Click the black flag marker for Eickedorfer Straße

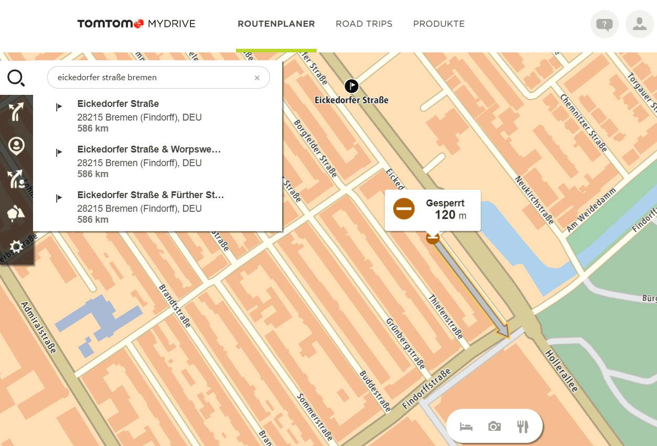(351, 85)
